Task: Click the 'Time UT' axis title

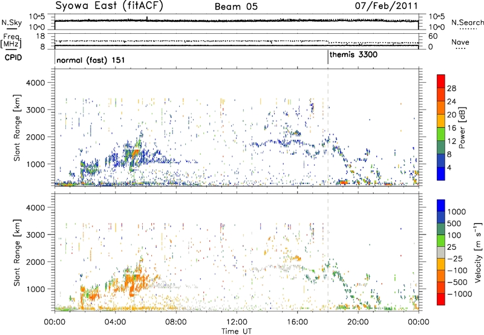Action: tap(237, 331)
